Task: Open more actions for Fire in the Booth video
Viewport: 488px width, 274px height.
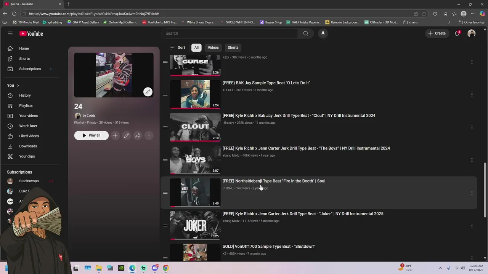Action: [472, 193]
